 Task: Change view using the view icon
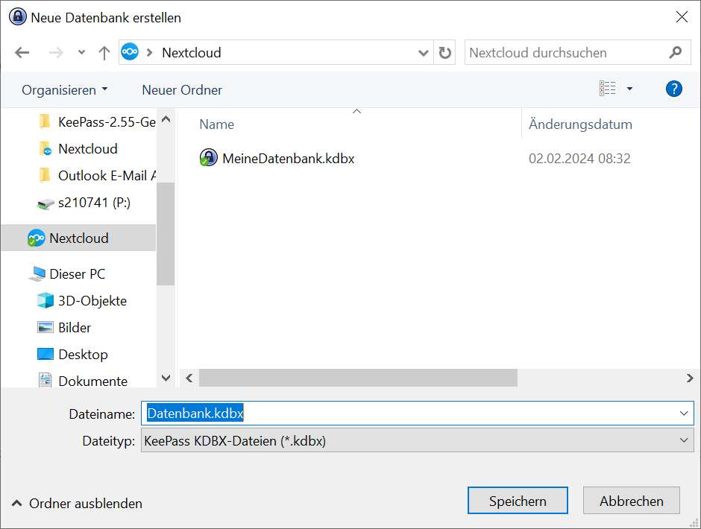click(x=608, y=89)
